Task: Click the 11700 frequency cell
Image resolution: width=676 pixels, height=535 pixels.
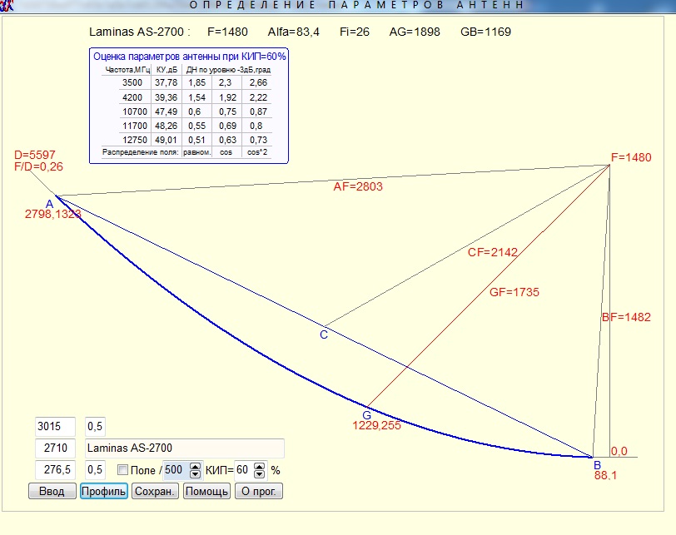Action: [x=135, y=126]
